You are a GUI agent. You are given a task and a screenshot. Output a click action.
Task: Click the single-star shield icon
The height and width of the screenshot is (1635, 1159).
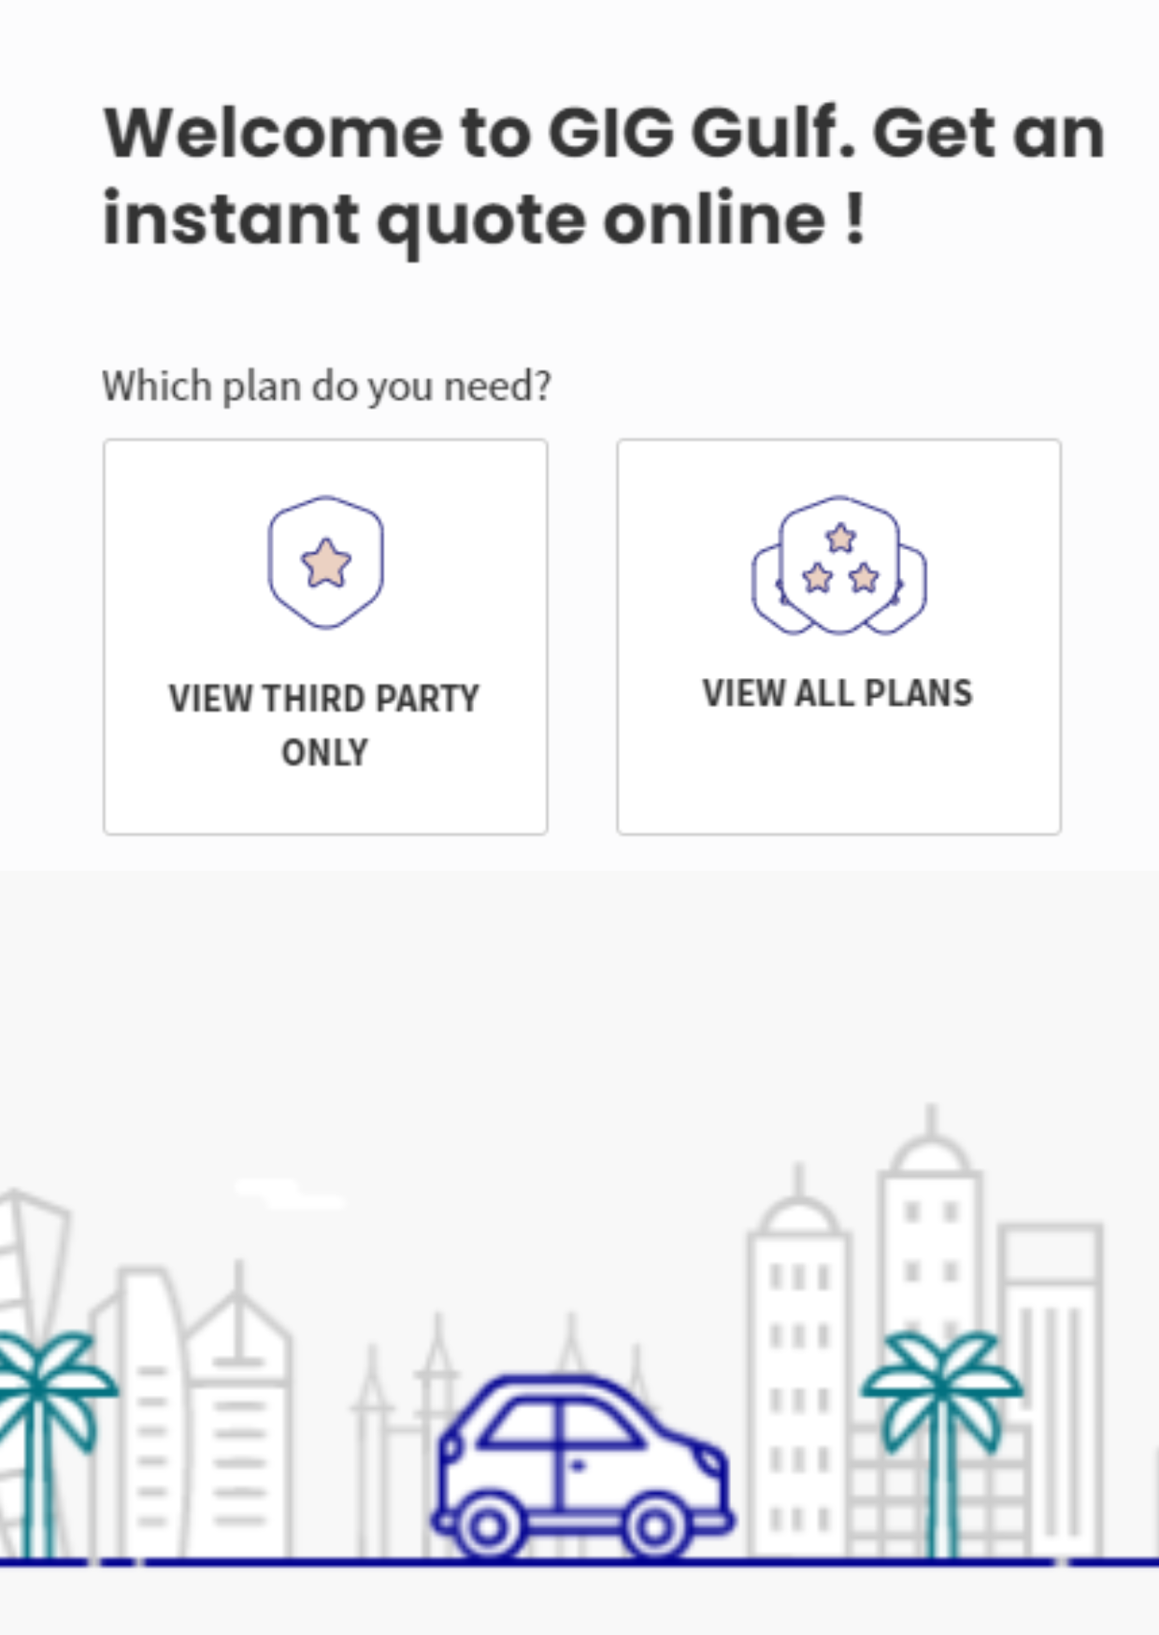325,562
